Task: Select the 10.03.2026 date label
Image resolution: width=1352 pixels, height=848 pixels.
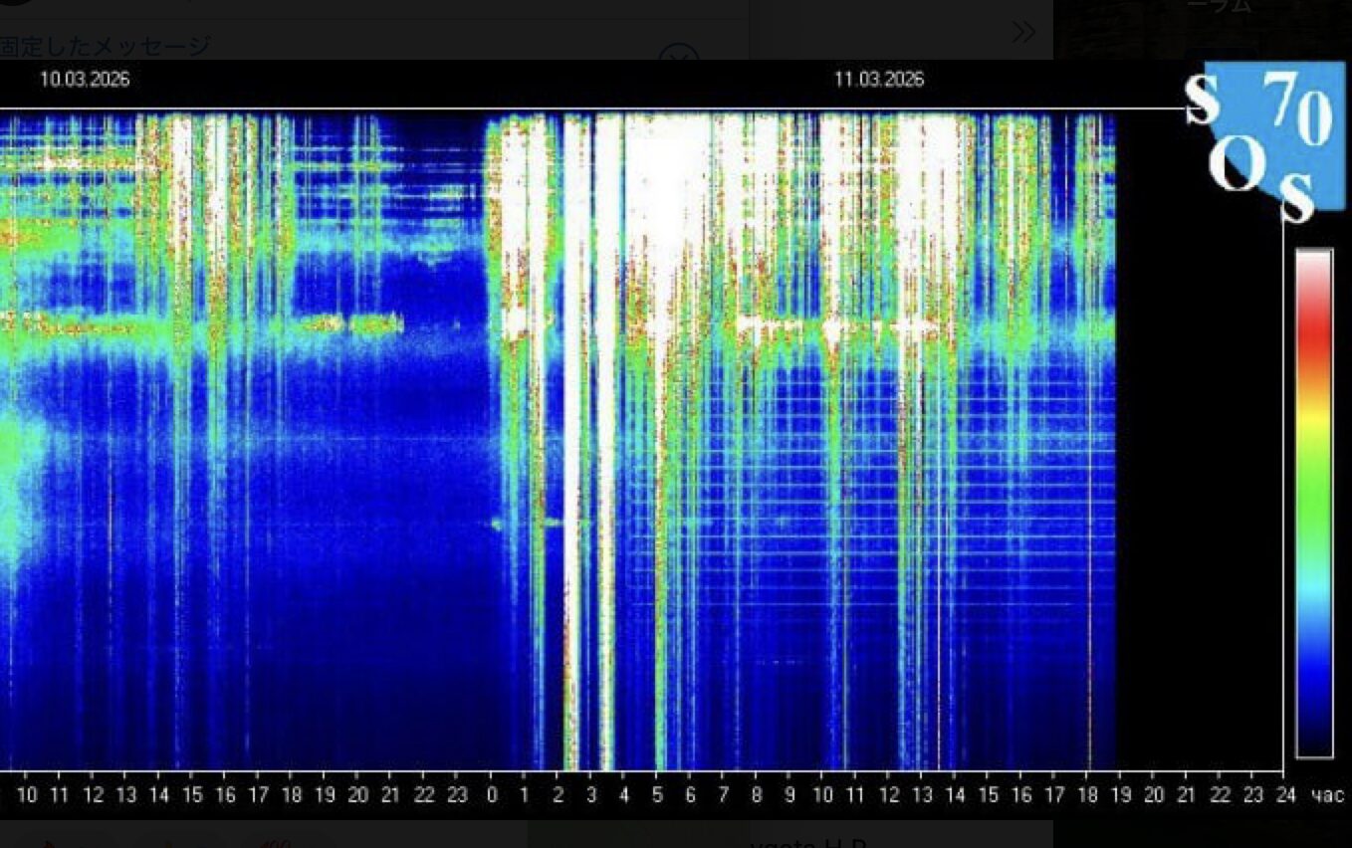Action: [85, 80]
